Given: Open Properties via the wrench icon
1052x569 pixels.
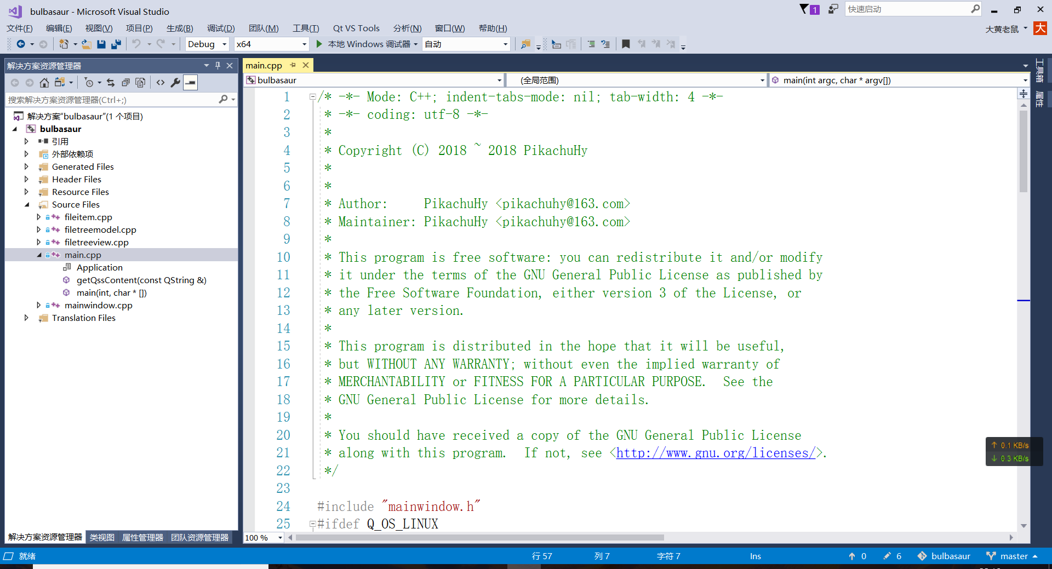Looking at the screenshot, I should coord(175,83).
